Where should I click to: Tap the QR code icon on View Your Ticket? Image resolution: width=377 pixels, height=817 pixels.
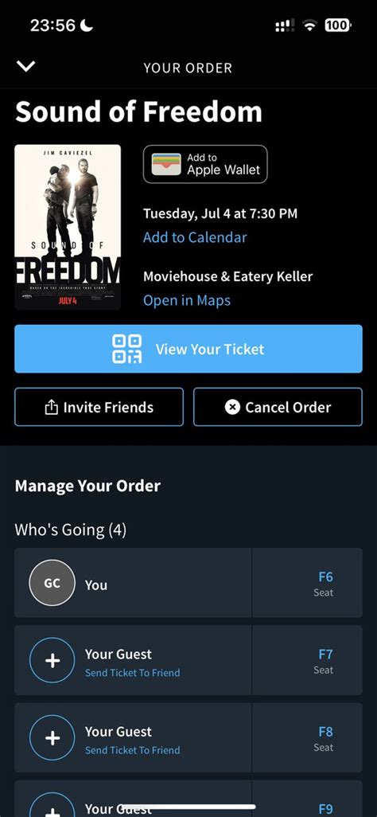click(x=127, y=349)
